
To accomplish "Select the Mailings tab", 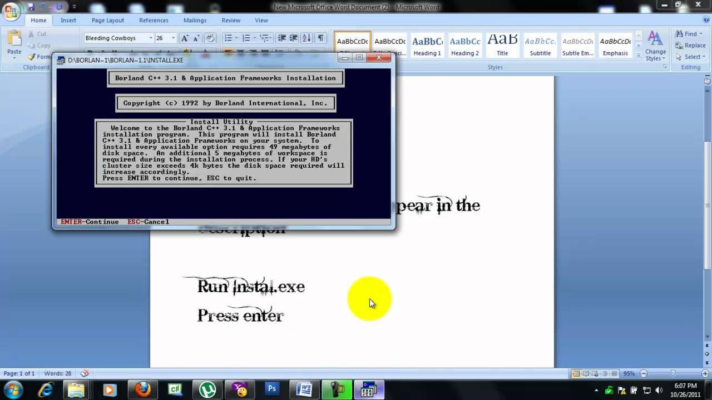I will pyautogui.click(x=195, y=21).
